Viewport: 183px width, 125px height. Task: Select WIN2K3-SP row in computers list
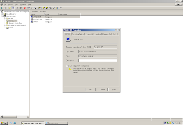(x=55, y=17)
